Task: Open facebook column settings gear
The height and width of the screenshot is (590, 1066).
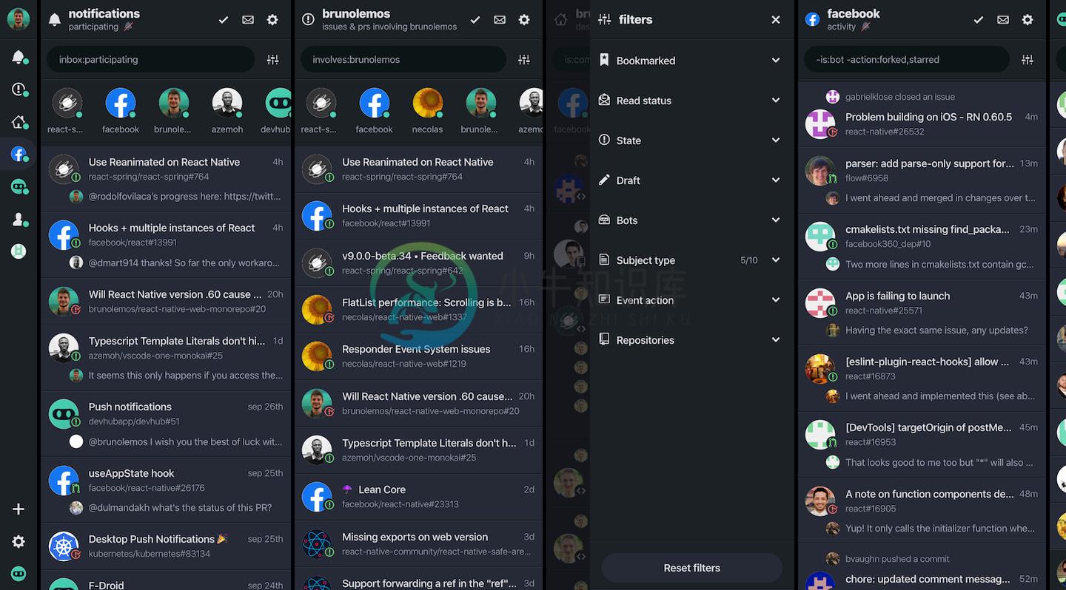Action: click(1028, 20)
